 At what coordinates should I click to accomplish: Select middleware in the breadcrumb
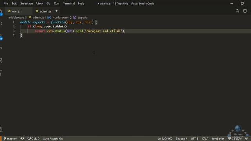coord(16,18)
